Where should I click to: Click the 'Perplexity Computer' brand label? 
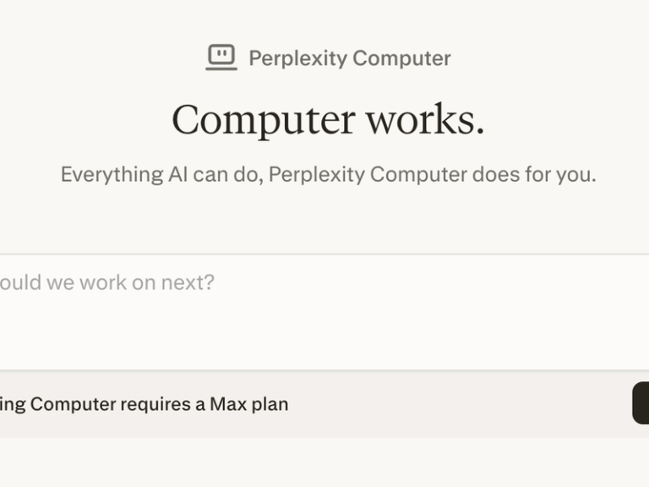[x=349, y=58]
